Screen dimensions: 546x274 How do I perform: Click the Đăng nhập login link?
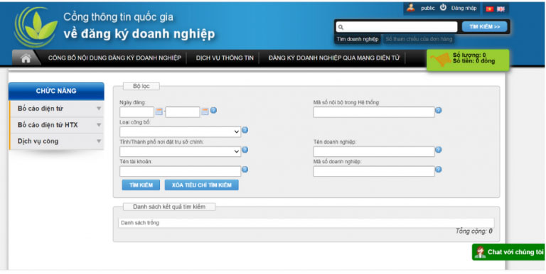click(x=464, y=8)
